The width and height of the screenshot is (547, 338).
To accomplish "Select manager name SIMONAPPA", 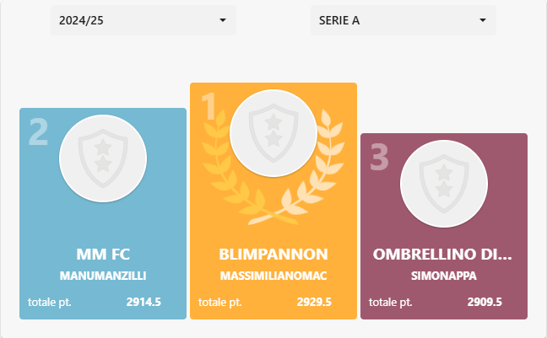I will tap(443, 276).
